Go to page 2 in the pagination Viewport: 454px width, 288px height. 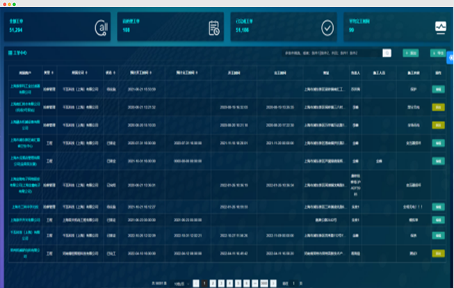(213, 282)
